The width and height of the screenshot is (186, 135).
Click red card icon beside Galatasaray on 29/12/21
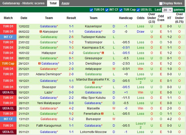(x=39, y=63)
